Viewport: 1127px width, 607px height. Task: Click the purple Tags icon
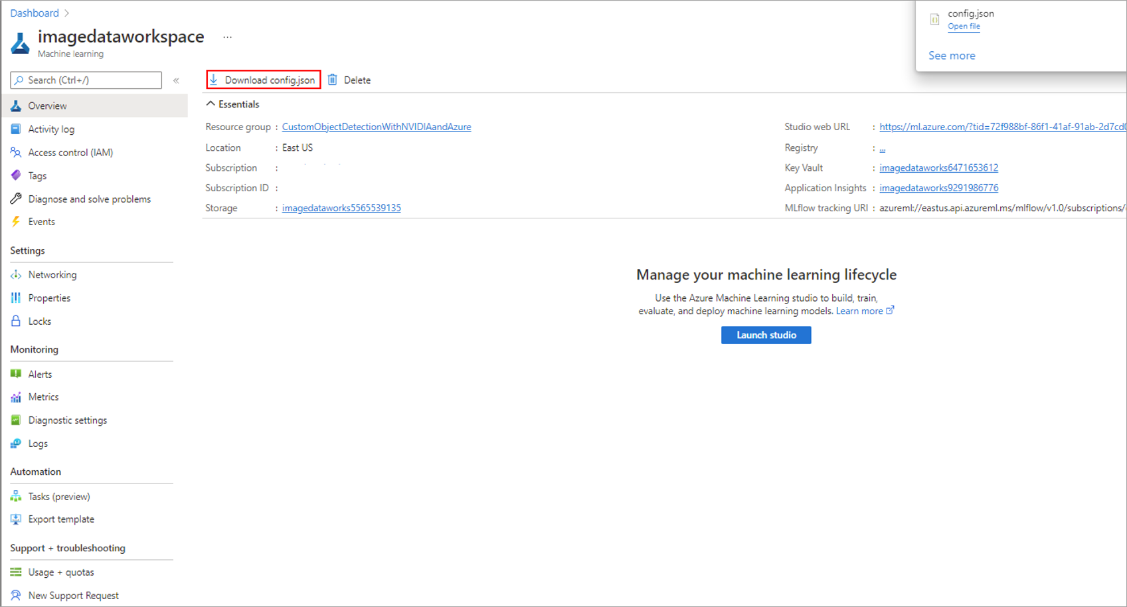[16, 175]
